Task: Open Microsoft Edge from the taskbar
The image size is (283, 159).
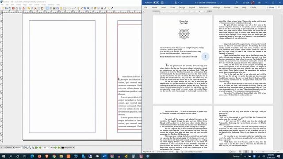Action: pos(32,156)
